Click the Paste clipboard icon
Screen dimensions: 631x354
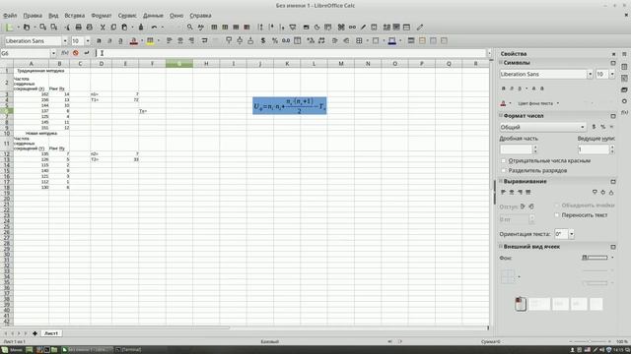pos(124,28)
